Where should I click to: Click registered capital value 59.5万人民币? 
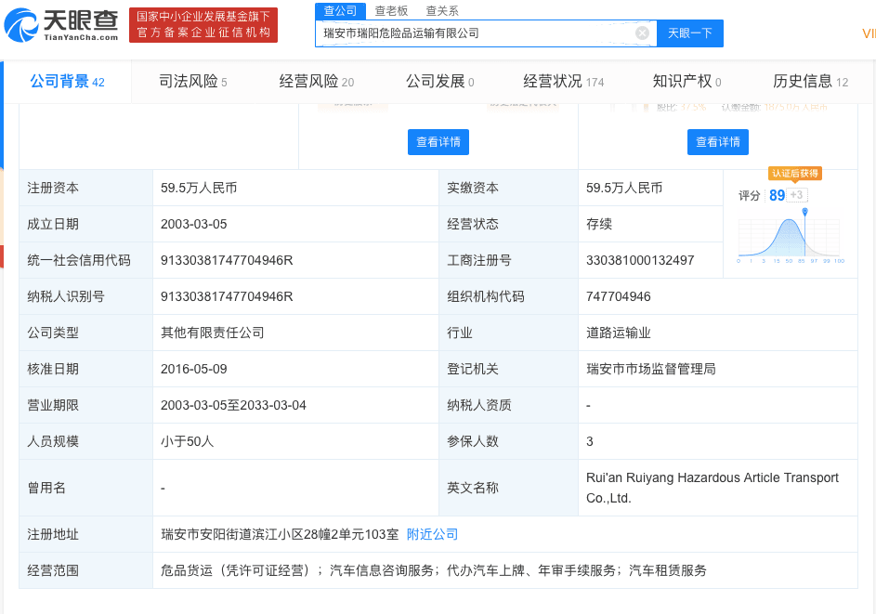[199, 188]
